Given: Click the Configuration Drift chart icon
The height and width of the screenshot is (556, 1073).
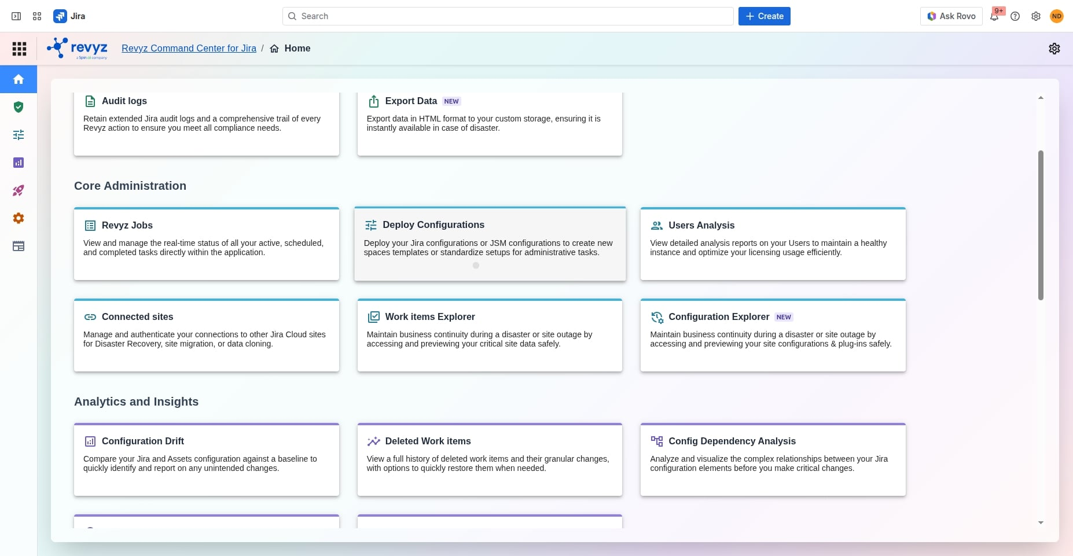Looking at the screenshot, I should (90, 441).
